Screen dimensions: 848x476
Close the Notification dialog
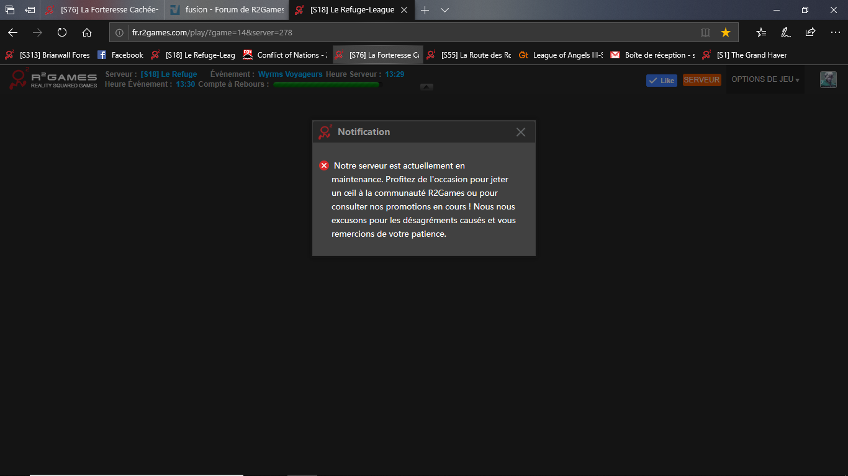point(521,132)
